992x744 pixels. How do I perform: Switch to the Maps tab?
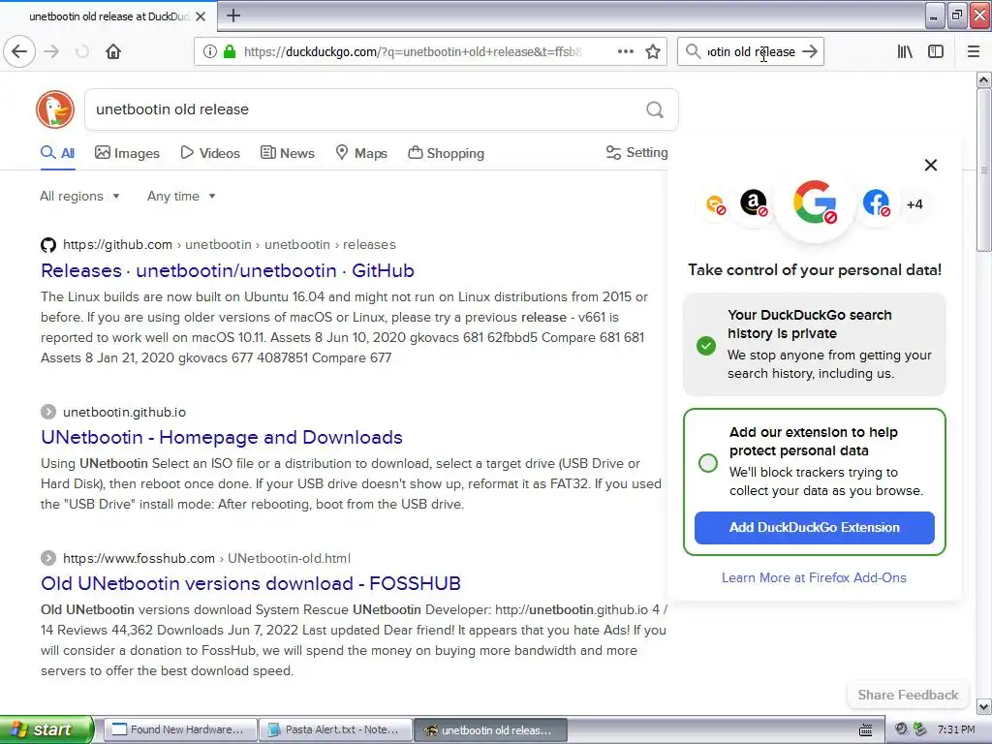pos(361,153)
